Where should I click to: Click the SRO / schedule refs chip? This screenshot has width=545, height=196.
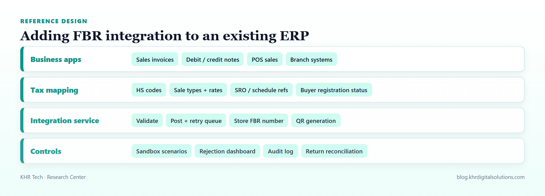[261, 90]
